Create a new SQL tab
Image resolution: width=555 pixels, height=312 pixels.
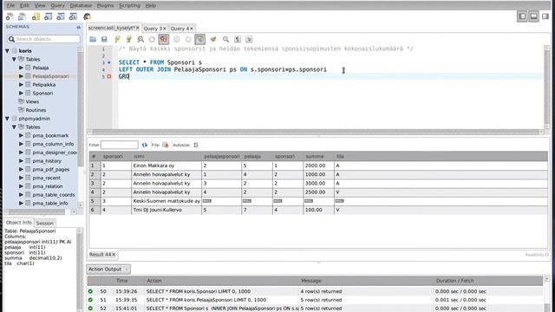click(x=10, y=16)
